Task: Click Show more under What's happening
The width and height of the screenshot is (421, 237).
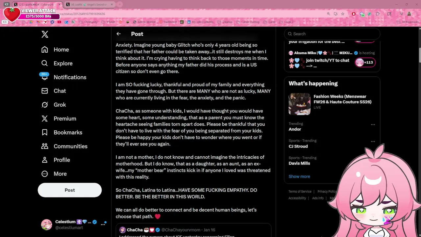Action: [299, 176]
